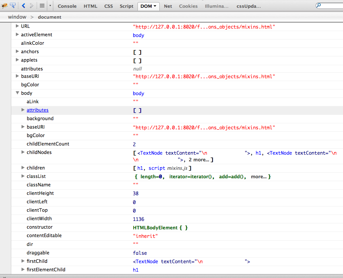Open the HTML panel tab
Viewport: 343px width, 278px height.
(x=91, y=6)
